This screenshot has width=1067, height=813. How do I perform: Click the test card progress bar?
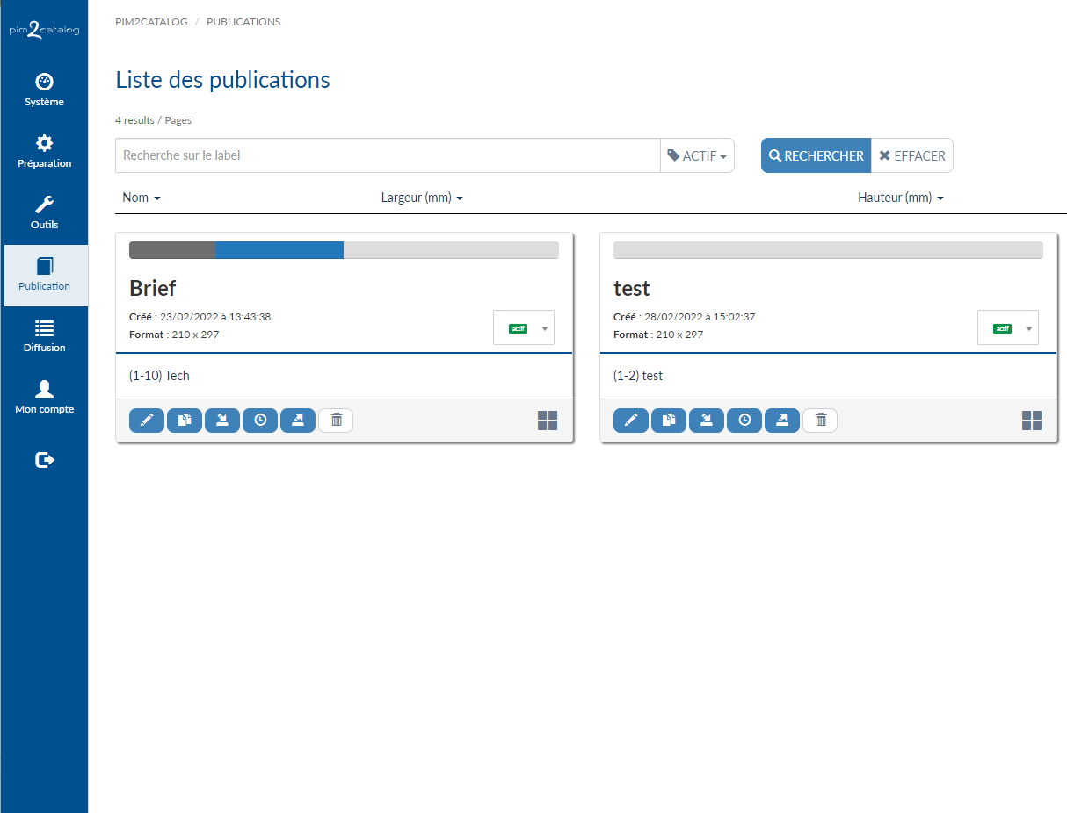click(x=828, y=250)
